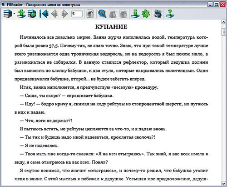Click the words "в них и падаю."
Screen dimensions: 227x187
[30, 112]
